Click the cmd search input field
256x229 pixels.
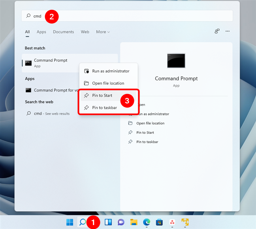click(127, 16)
